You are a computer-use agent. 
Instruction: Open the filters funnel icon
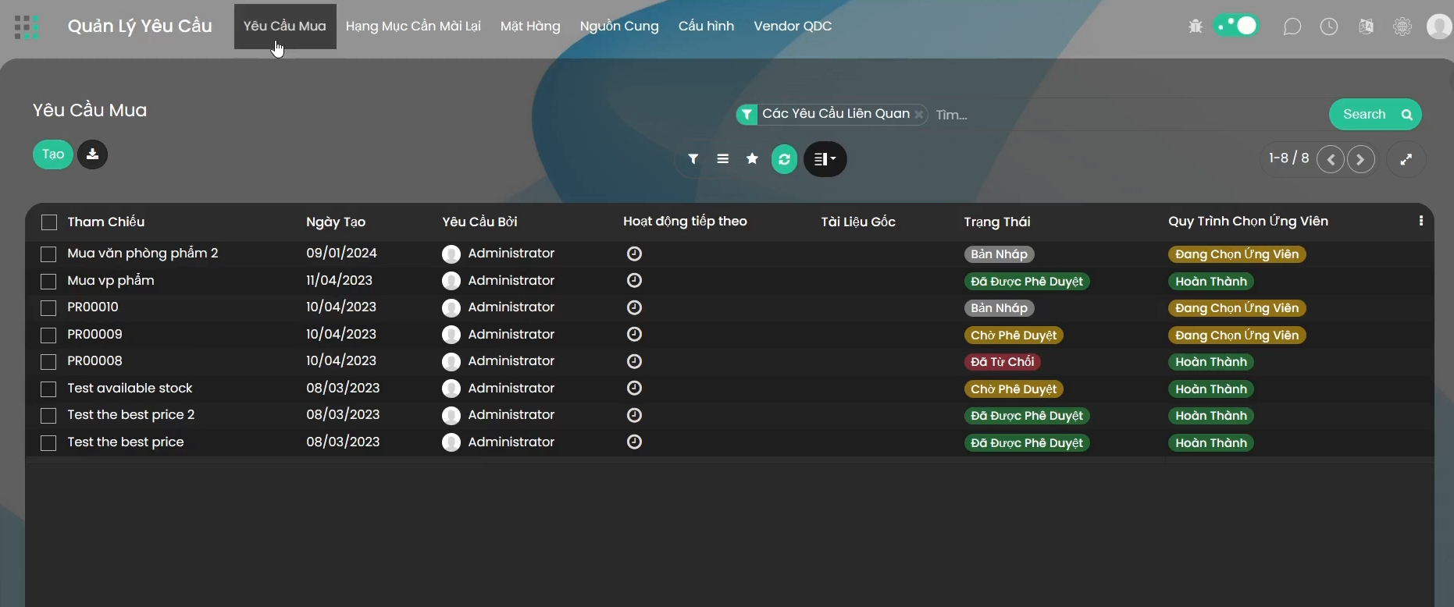pos(693,159)
